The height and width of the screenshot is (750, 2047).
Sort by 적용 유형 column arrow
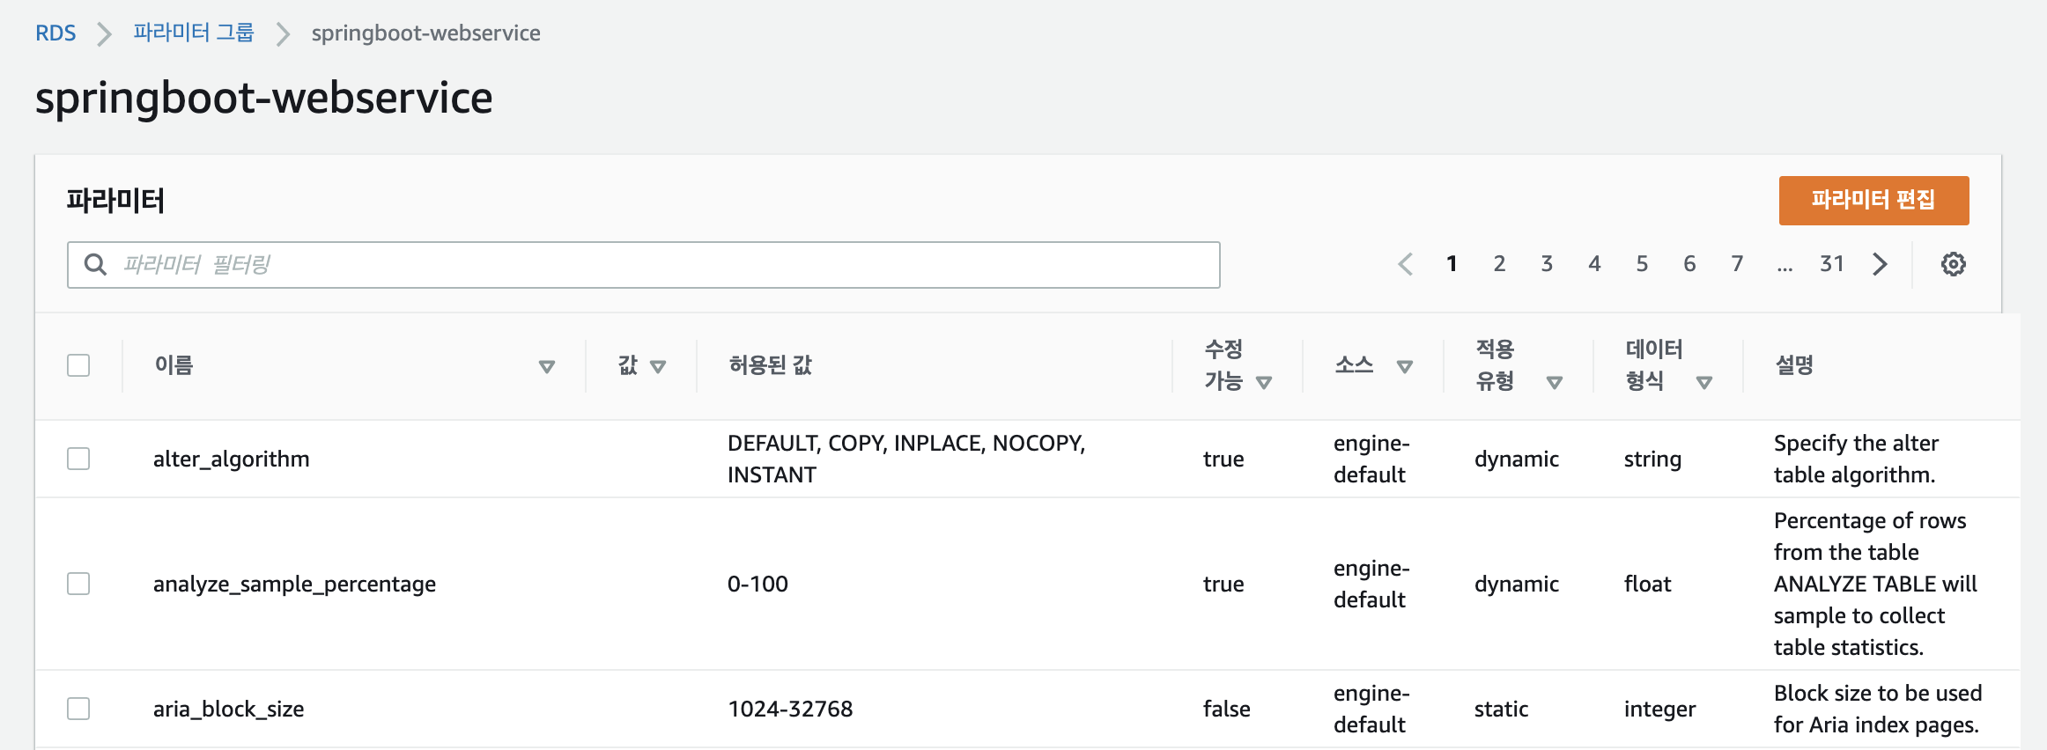pos(1555,382)
